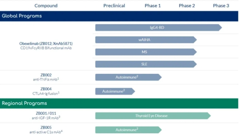Click the ZB002 Autoimmune arrow bar
Image resolution: width=240 pixels, height=135 pixels.
(128, 77)
